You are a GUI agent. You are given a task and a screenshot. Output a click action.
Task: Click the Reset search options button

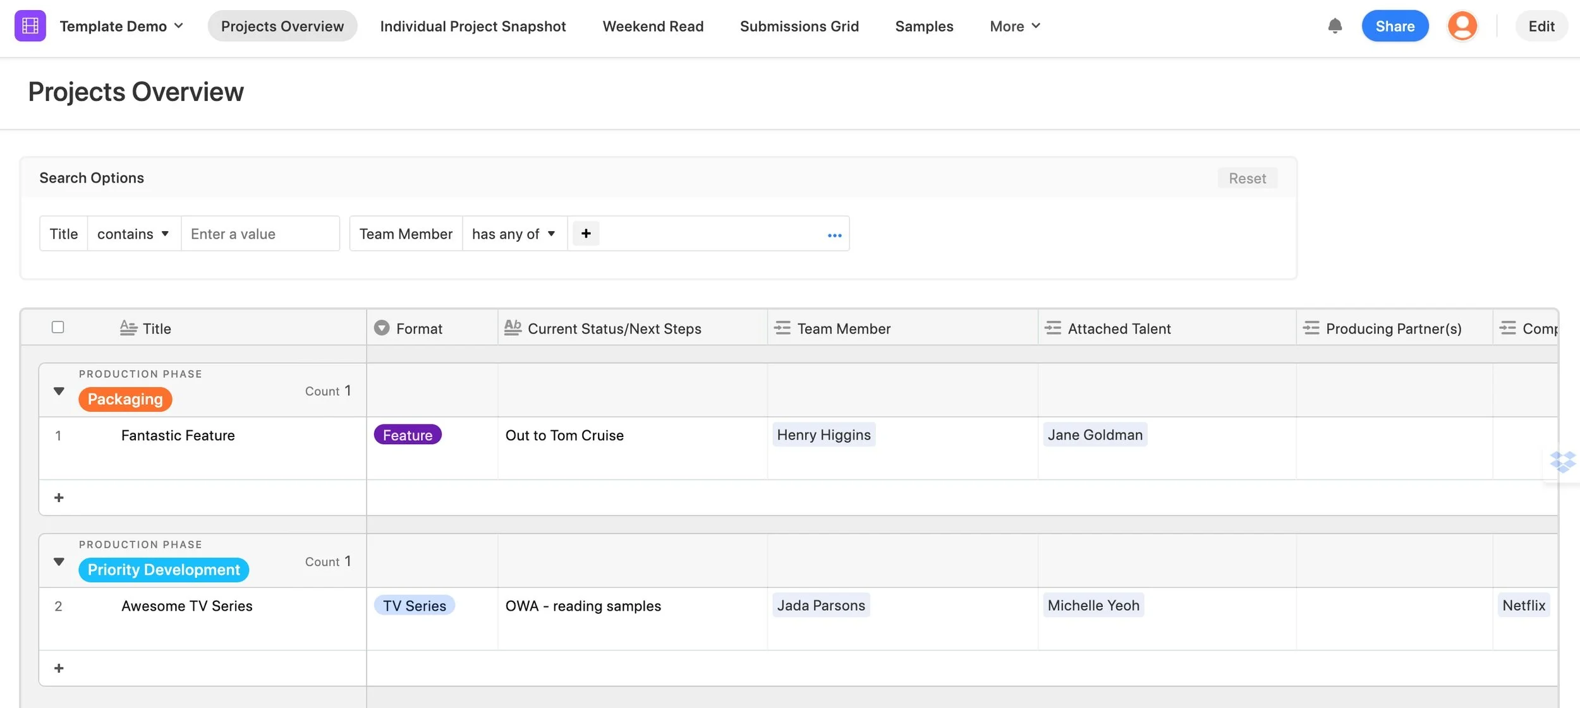(1247, 178)
